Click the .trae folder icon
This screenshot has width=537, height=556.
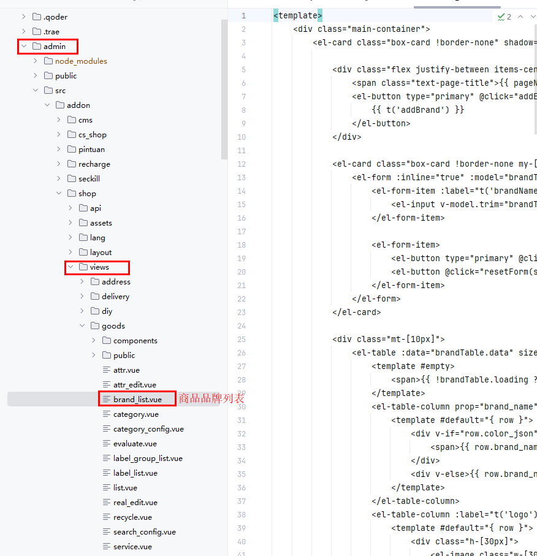point(37,32)
